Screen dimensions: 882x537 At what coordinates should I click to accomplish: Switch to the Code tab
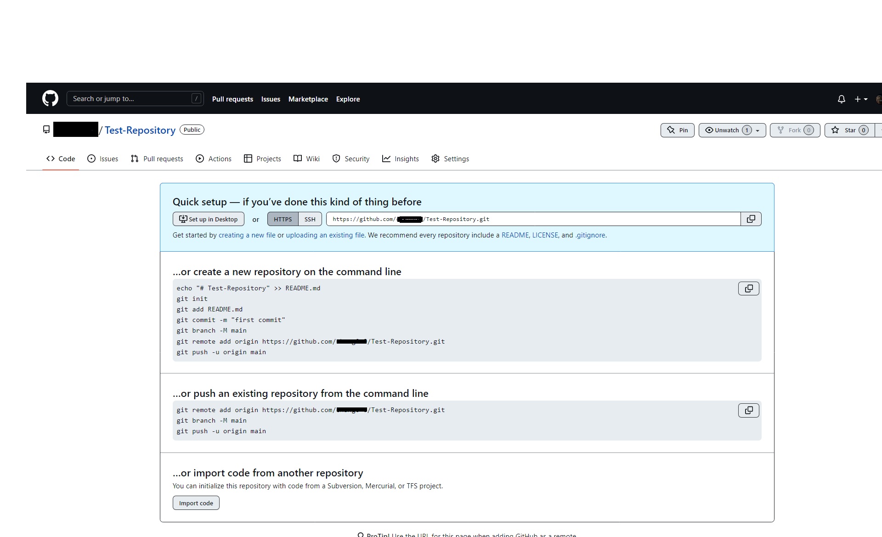[x=61, y=158]
